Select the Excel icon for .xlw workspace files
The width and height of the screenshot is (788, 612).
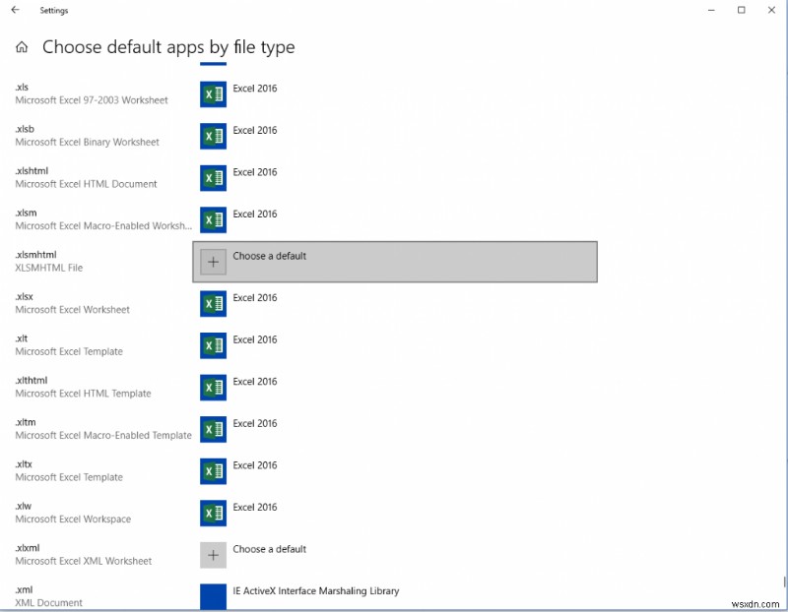point(213,513)
